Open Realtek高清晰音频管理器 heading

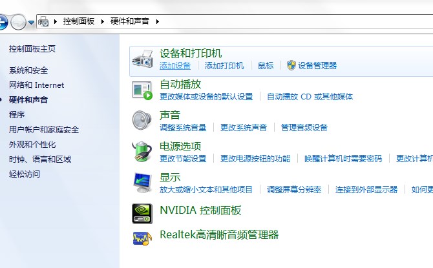click(x=219, y=234)
